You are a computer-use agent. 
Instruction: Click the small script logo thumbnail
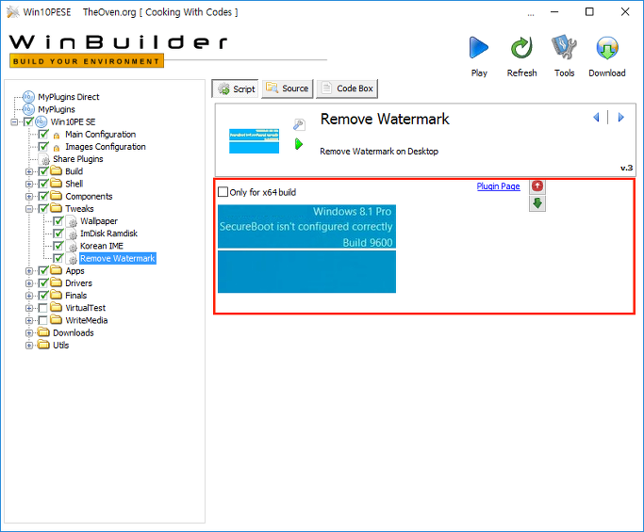click(x=254, y=140)
